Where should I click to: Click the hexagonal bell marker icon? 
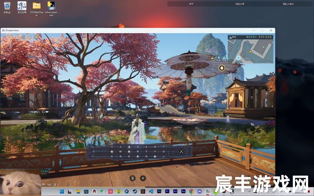(x=222, y=68)
